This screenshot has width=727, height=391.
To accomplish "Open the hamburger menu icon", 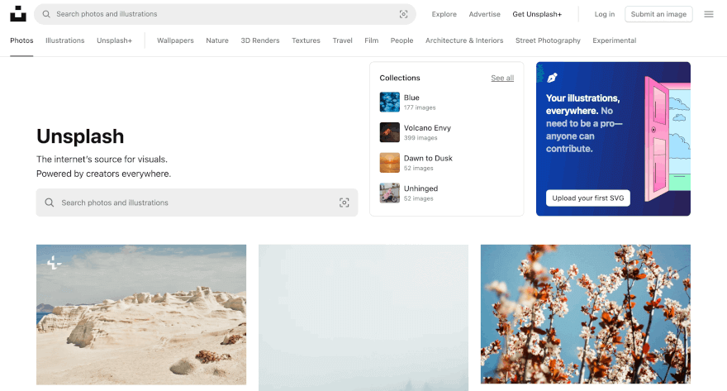I will click(709, 14).
